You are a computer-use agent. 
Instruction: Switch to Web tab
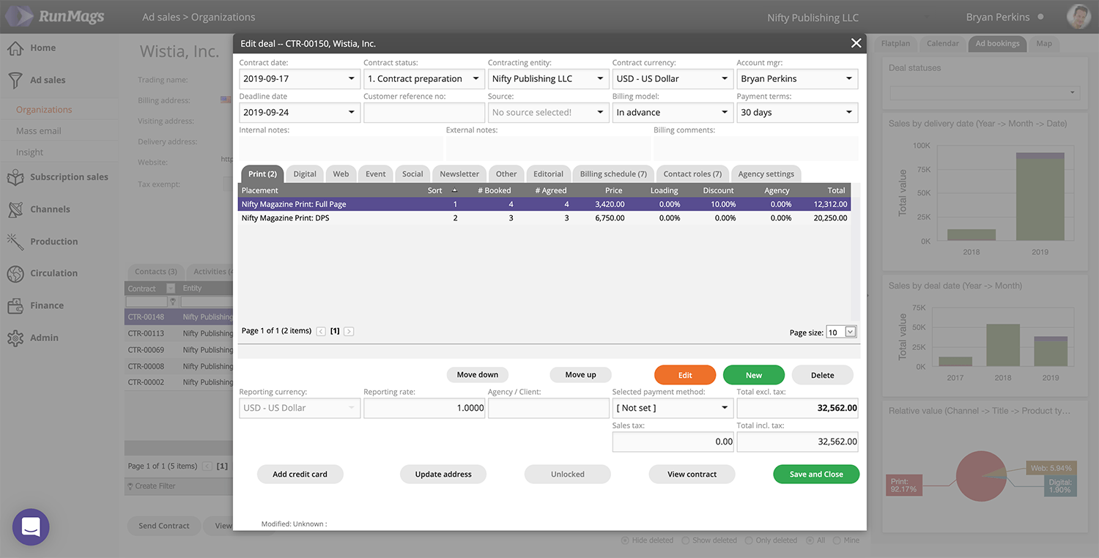pos(341,174)
